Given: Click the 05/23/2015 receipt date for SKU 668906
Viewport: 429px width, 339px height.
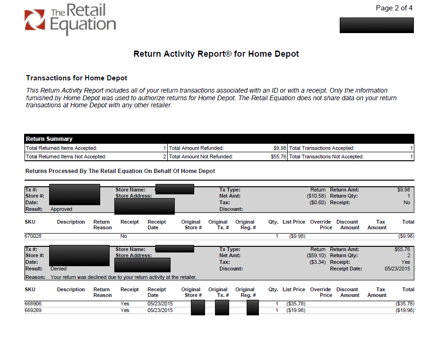Looking at the screenshot, I should click(x=160, y=304).
